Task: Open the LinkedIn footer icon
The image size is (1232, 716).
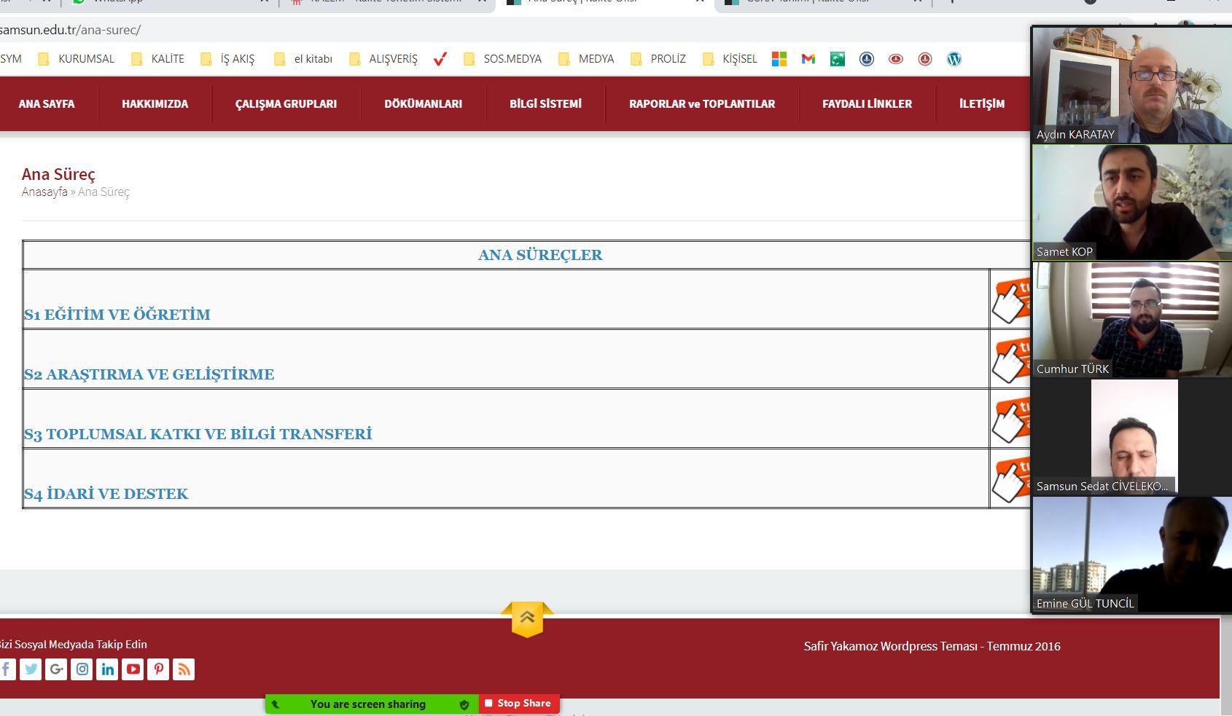Action: (x=107, y=669)
